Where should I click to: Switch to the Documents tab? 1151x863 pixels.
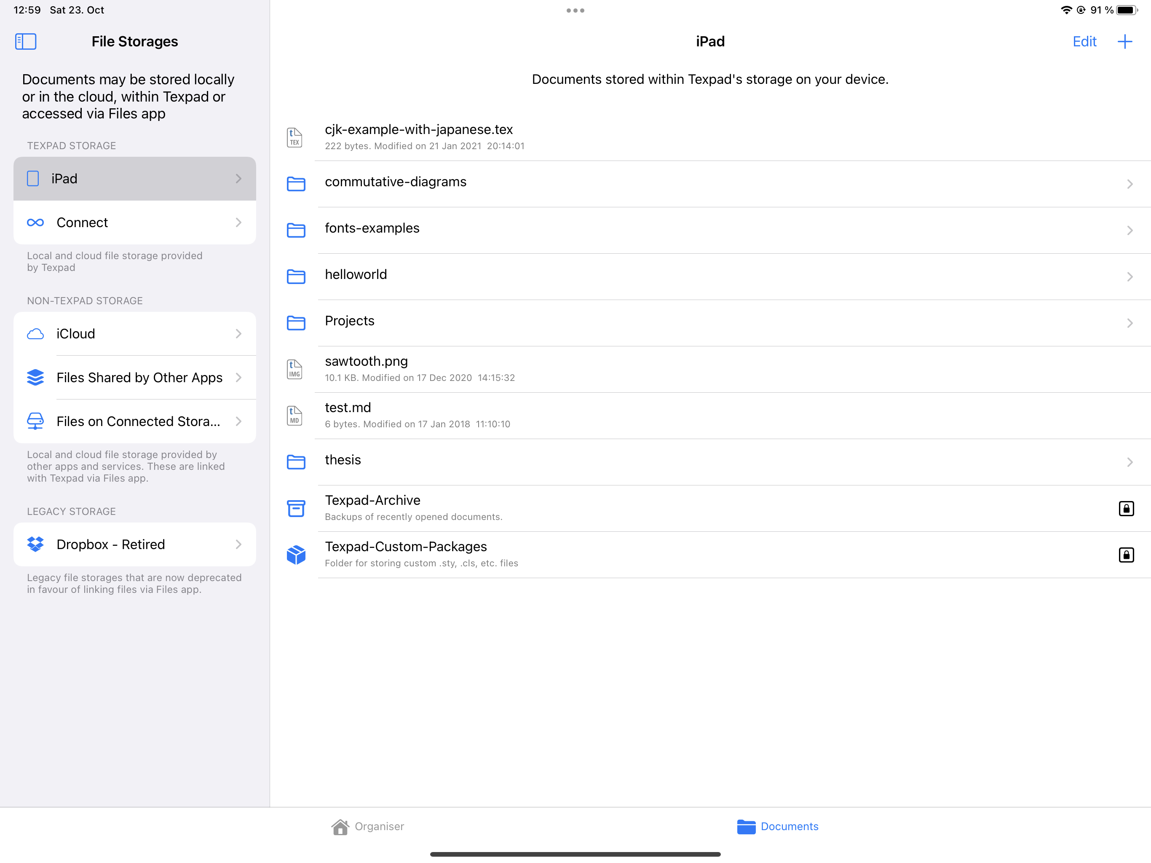pyautogui.click(x=777, y=827)
